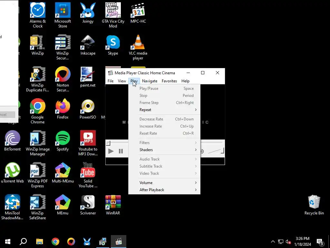Select the VLC media player icon

click(138, 47)
